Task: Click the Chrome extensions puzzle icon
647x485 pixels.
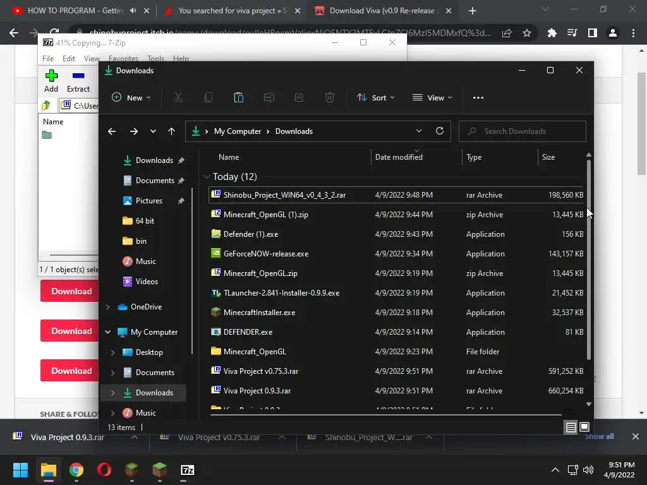Action: (552, 33)
